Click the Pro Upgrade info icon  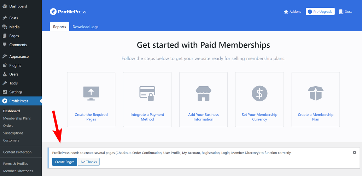[310, 12]
